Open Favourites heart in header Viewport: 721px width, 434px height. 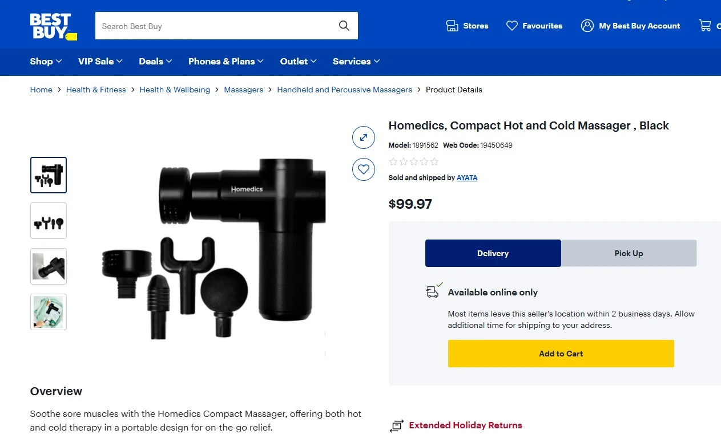point(512,26)
